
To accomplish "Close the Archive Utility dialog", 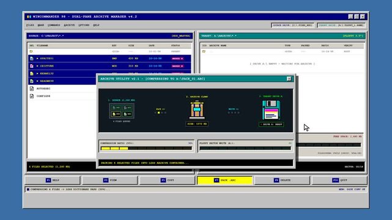I will (289, 79).
